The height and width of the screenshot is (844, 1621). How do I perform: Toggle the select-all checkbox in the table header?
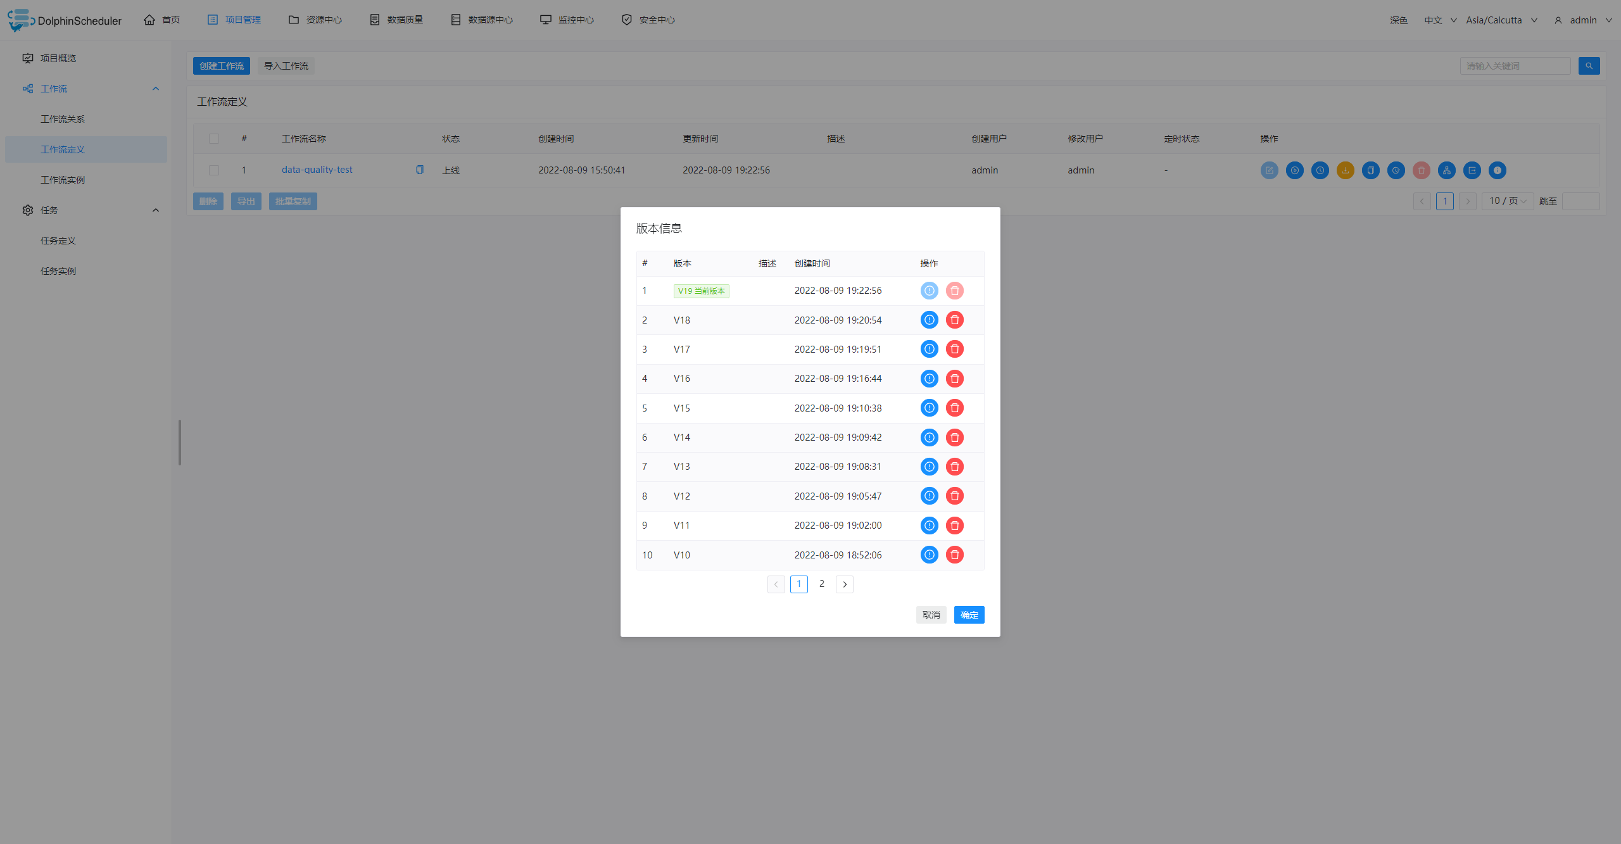(x=214, y=139)
